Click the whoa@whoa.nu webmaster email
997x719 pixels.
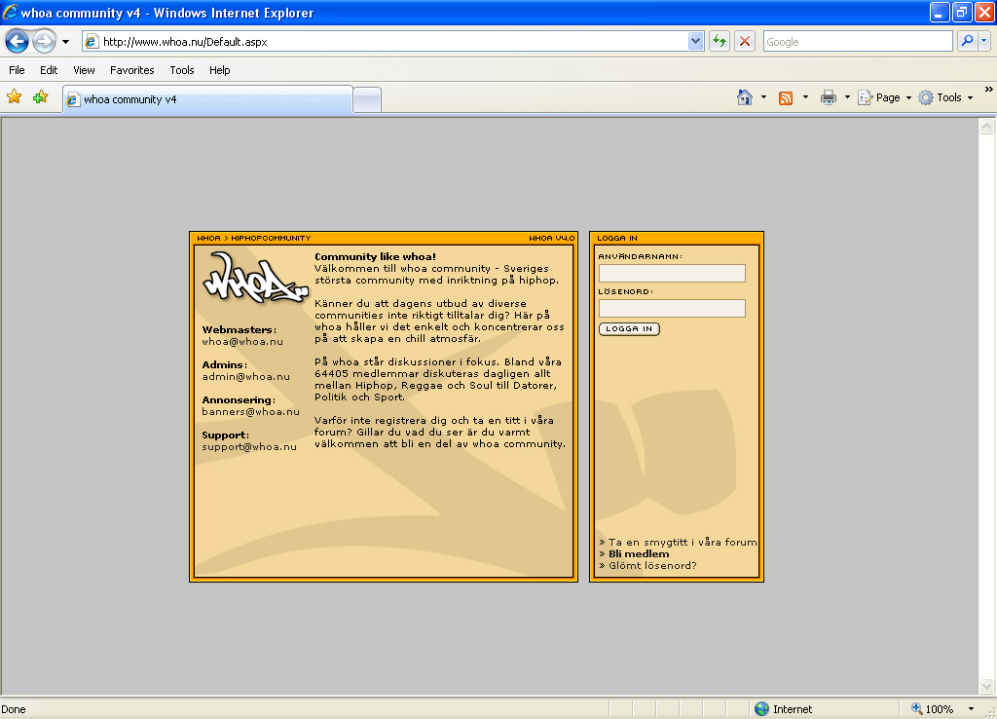point(242,342)
